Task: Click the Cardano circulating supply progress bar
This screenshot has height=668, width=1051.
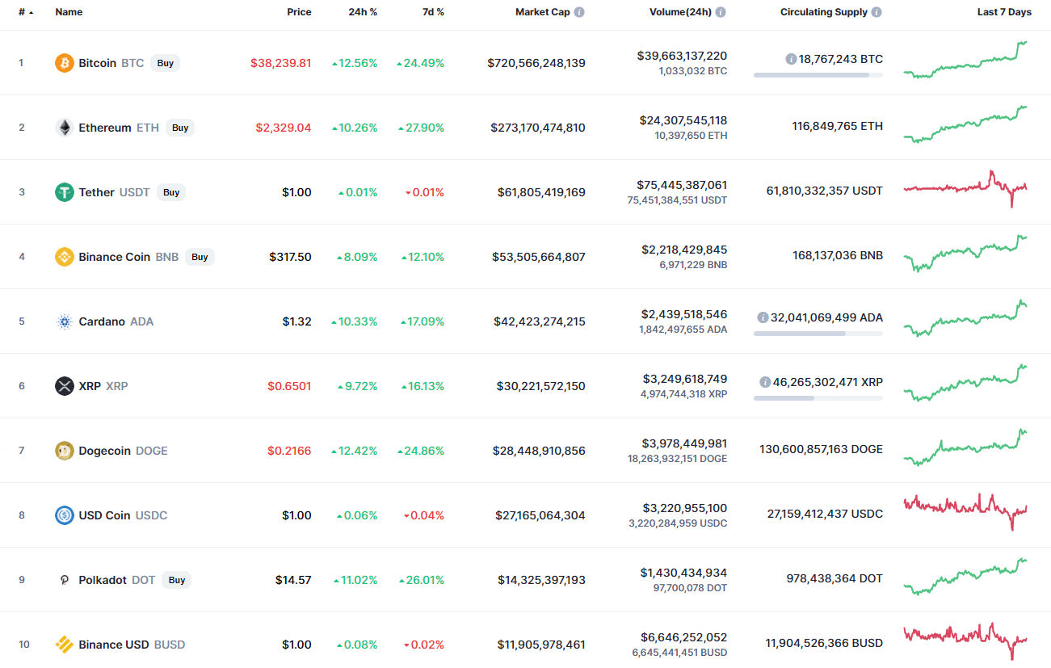Action: coord(818,334)
